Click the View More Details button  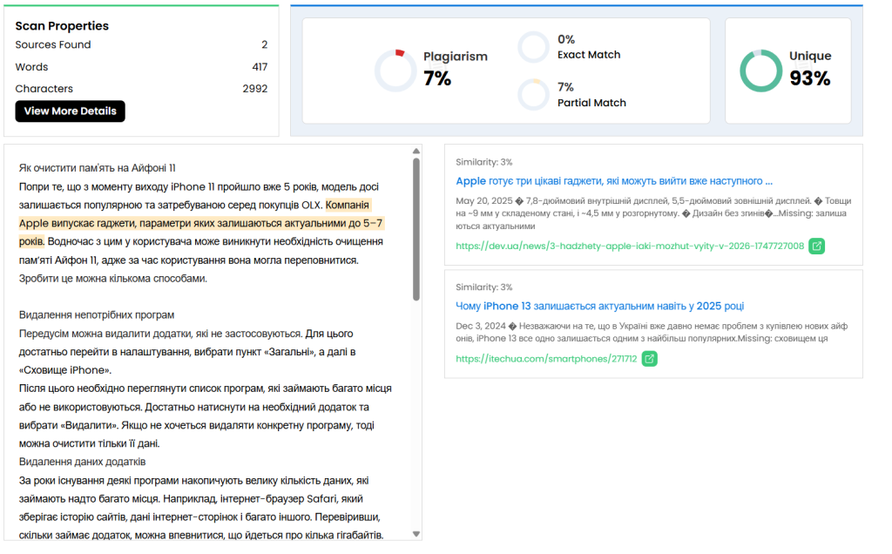[x=71, y=111]
